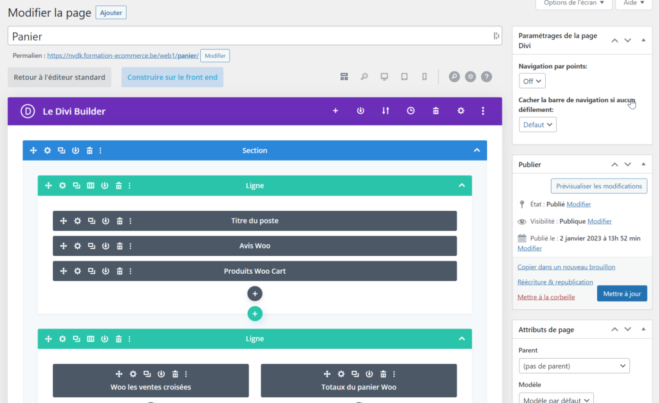659x403 pixels.
Task: Delete the Section with trash icon
Action: [x=89, y=150]
